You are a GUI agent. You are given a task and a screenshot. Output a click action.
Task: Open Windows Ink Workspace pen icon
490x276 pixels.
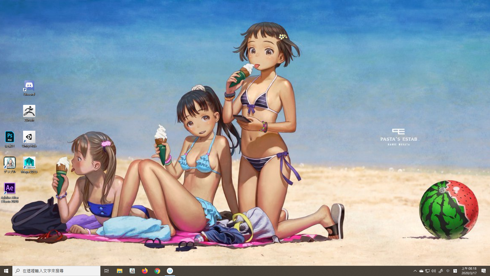tap(441, 271)
